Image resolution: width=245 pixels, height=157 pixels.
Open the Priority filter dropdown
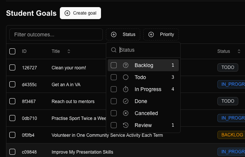(x=161, y=34)
